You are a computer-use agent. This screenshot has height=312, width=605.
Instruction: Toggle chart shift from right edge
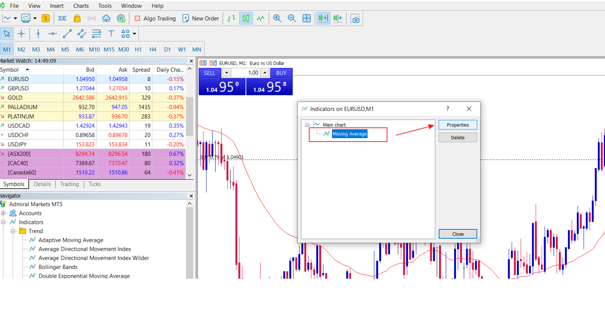338,18
